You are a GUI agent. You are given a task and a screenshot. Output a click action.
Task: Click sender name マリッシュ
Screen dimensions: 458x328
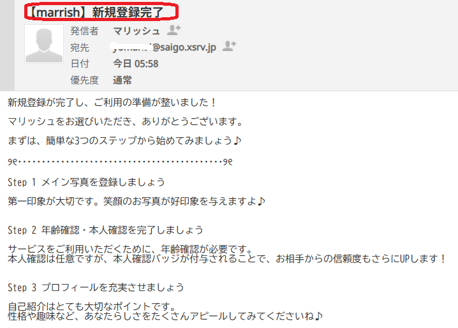[x=137, y=31]
